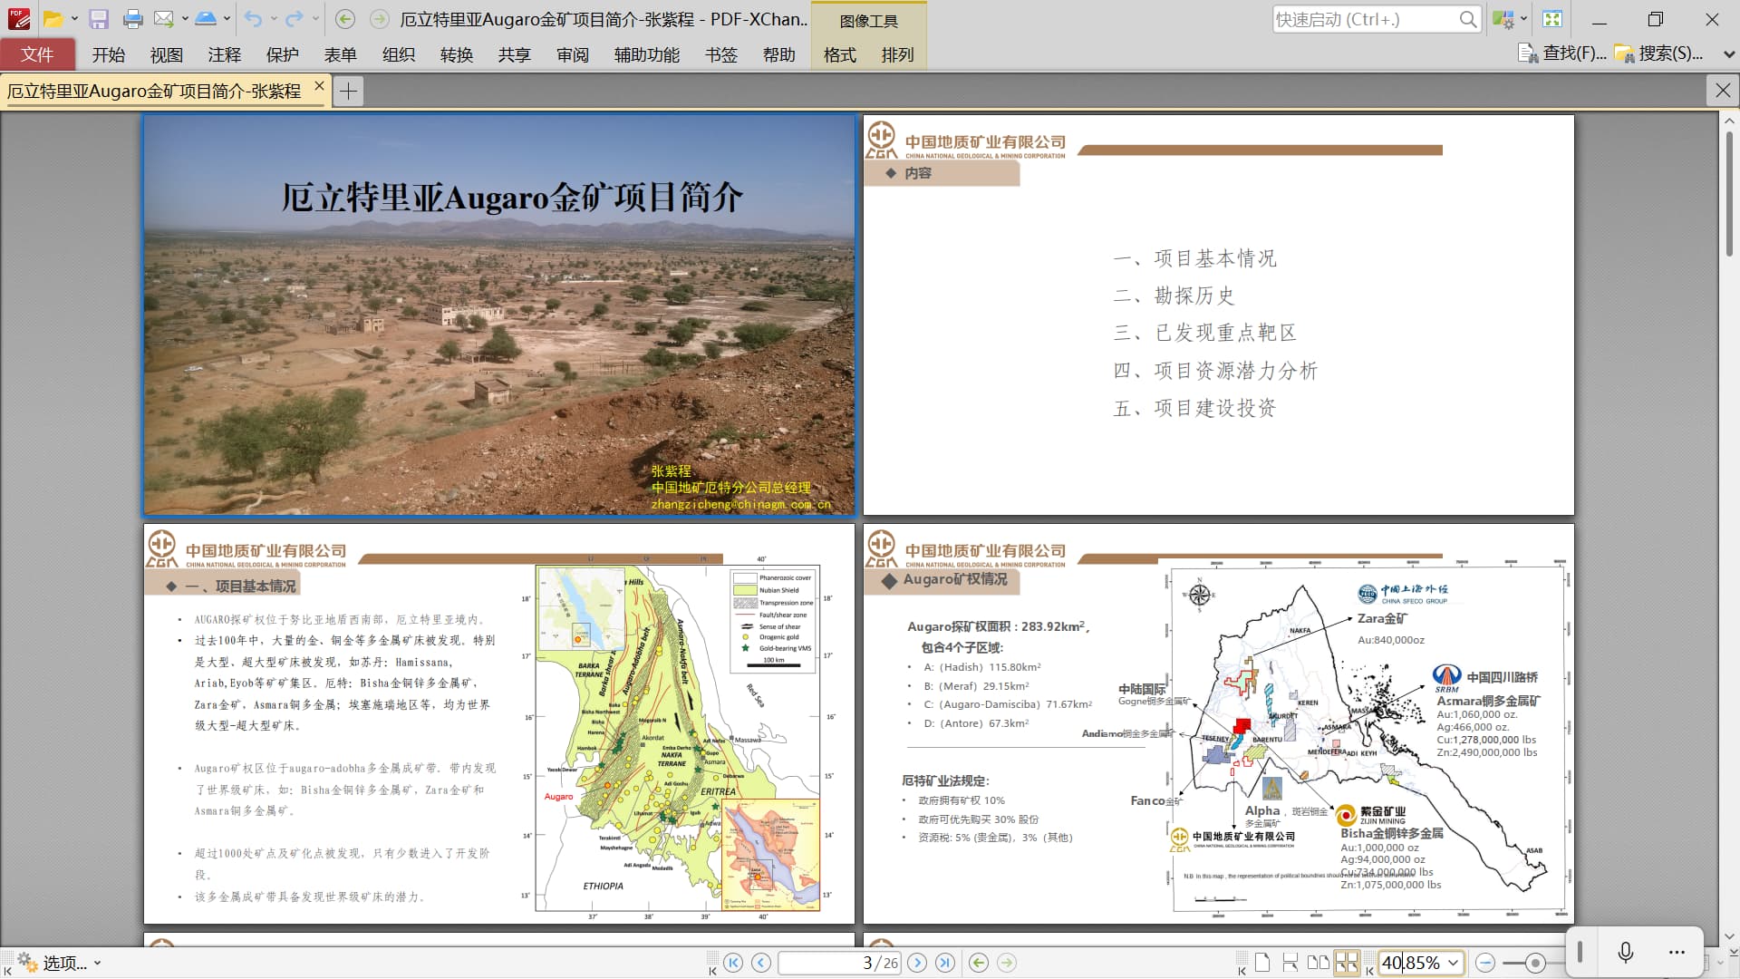The width and height of the screenshot is (1740, 979).
Task: Click the next page arrow
Action: pos(917,963)
